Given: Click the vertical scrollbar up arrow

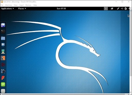Looking at the screenshot, I should coord(130,8).
